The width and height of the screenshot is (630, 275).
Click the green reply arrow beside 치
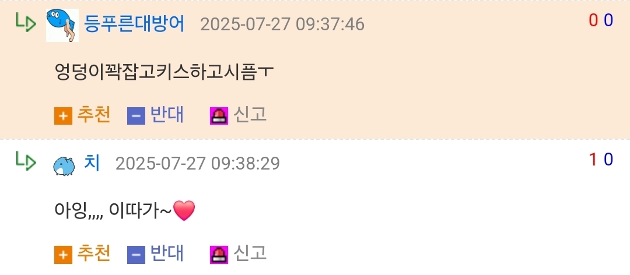pyautogui.click(x=26, y=161)
